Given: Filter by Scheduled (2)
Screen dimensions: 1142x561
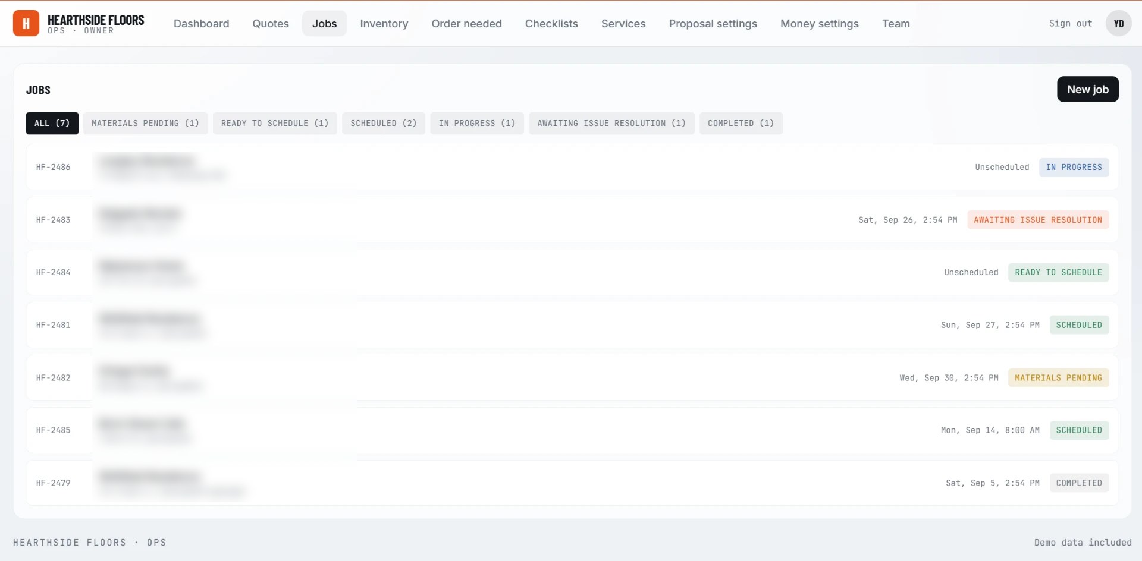Looking at the screenshot, I should (x=384, y=123).
